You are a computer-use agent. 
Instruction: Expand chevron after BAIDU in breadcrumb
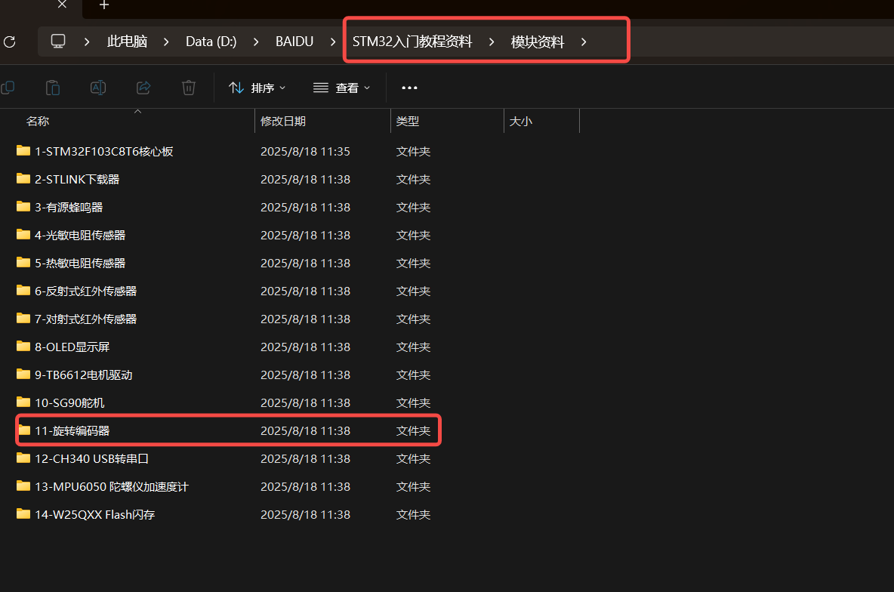coord(333,42)
